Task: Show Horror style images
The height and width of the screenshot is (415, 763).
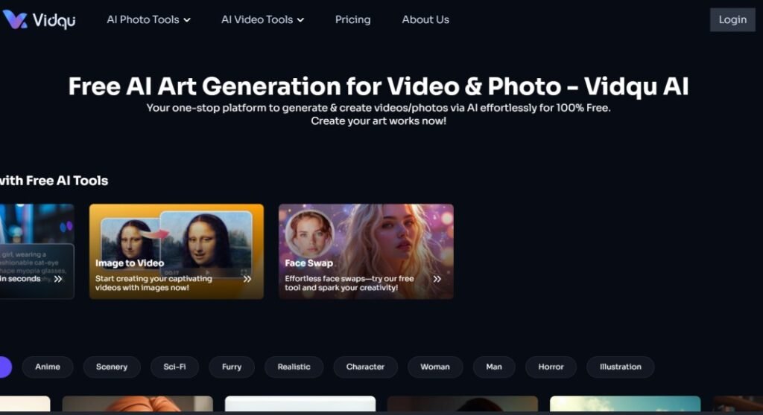Action: pos(551,367)
